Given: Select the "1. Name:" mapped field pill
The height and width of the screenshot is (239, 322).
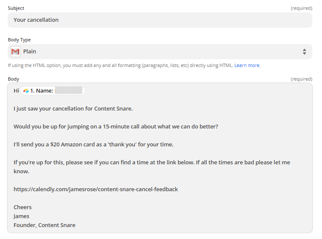Looking at the screenshot, I should click(41, 91).
